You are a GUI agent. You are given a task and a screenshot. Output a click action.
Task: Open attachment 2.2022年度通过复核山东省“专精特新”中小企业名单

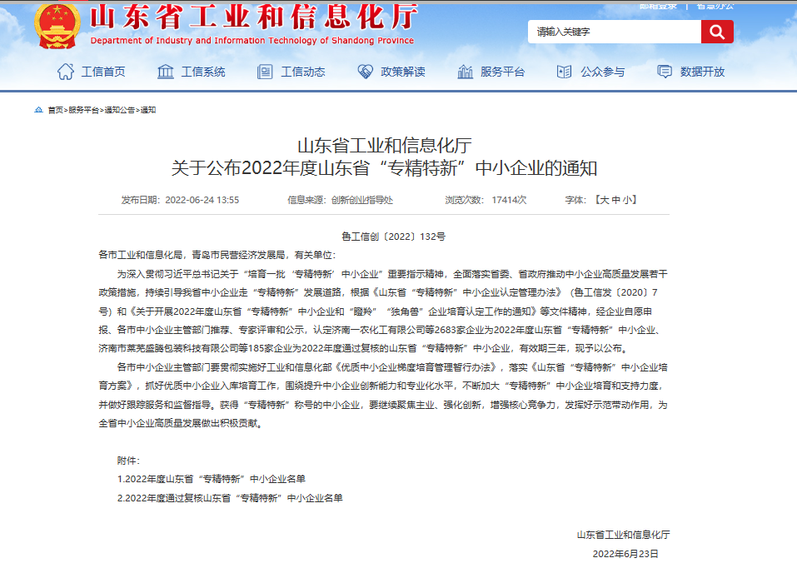(230, 498)
